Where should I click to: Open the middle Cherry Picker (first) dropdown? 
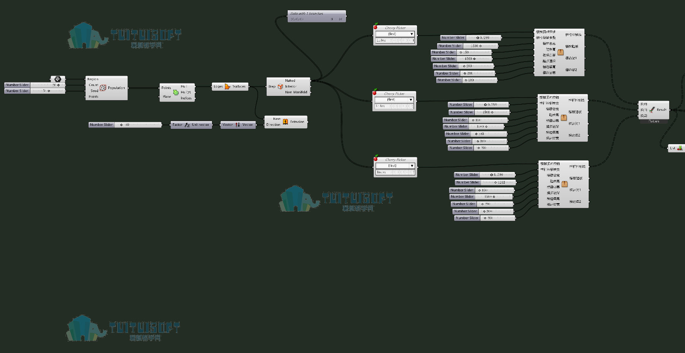coord(394,100)
